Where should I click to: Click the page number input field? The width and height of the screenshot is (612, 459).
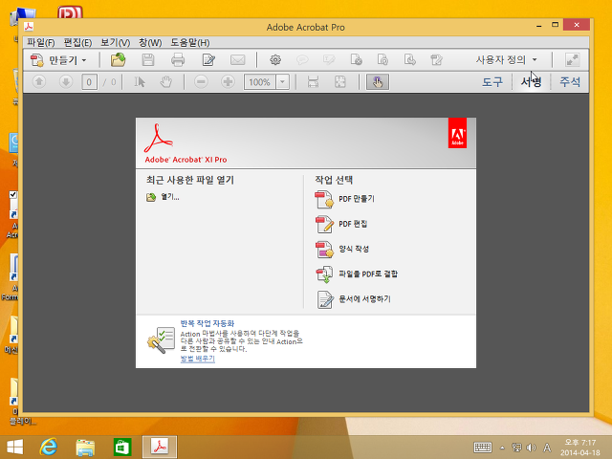point(89,82)
